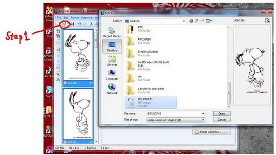Click the Save disk icon in Easy GIF Animator toolbar
Screen dimensions: 276x155
(72, 23)
